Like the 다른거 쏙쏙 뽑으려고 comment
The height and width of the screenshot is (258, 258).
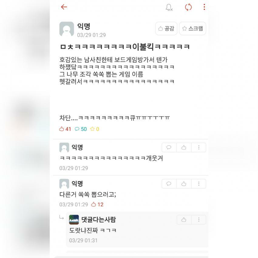pos(184,184)
